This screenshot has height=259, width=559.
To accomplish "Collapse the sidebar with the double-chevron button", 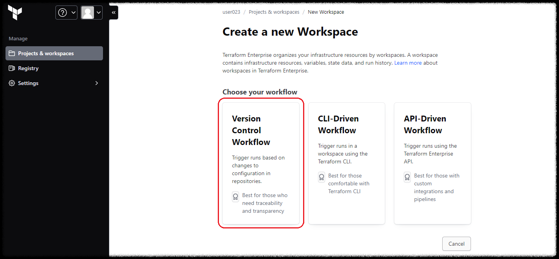I will (x=114, y=13).
